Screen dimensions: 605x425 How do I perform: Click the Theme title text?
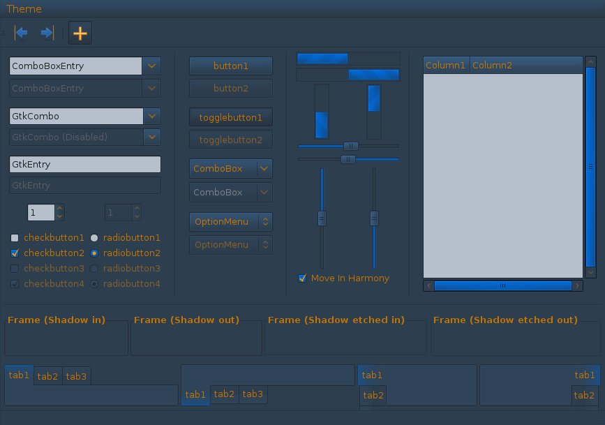click(24, 9)
